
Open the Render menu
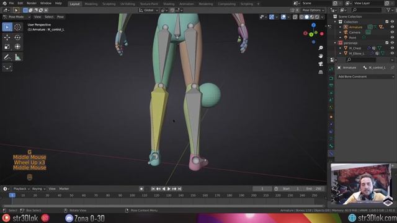pyautogui.click(x=32, y=3)
